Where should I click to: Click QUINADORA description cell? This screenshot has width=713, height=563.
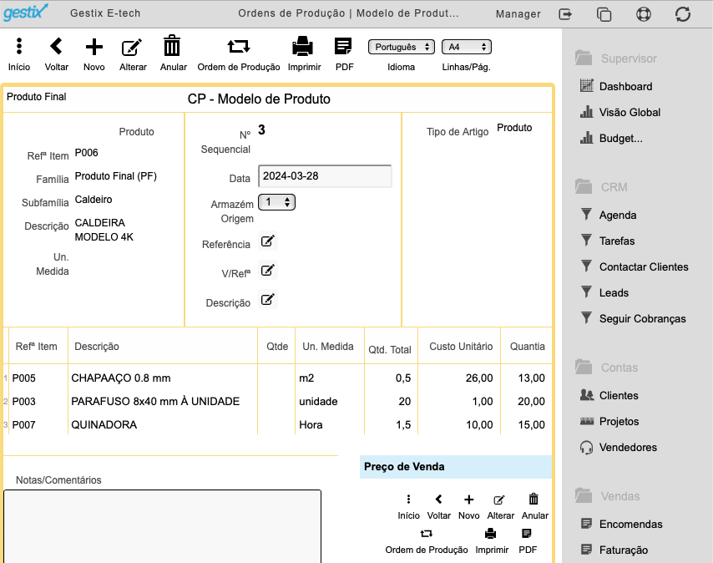click(104, 424)
